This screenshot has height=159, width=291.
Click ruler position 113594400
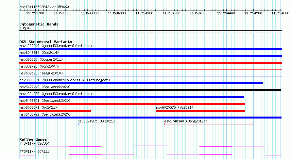tap(226, 13)
